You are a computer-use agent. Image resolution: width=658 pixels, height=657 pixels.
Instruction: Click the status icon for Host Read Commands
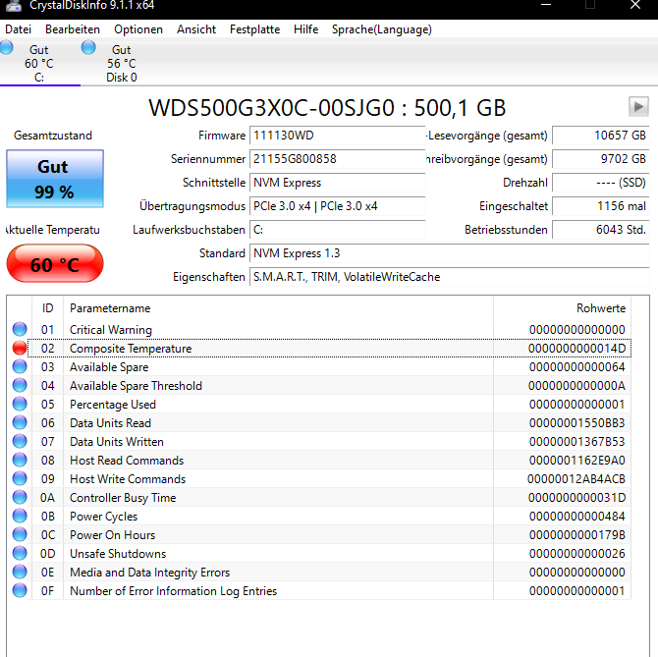(x=20, y=460)
